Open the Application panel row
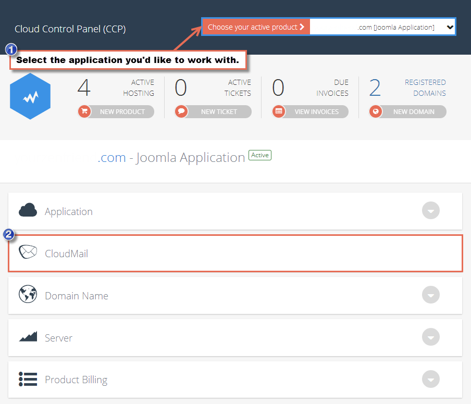471x404 pixels. click(235, 211)
